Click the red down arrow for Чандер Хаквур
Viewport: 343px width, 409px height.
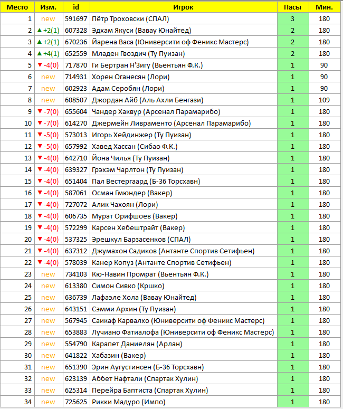tap(40, 111)
